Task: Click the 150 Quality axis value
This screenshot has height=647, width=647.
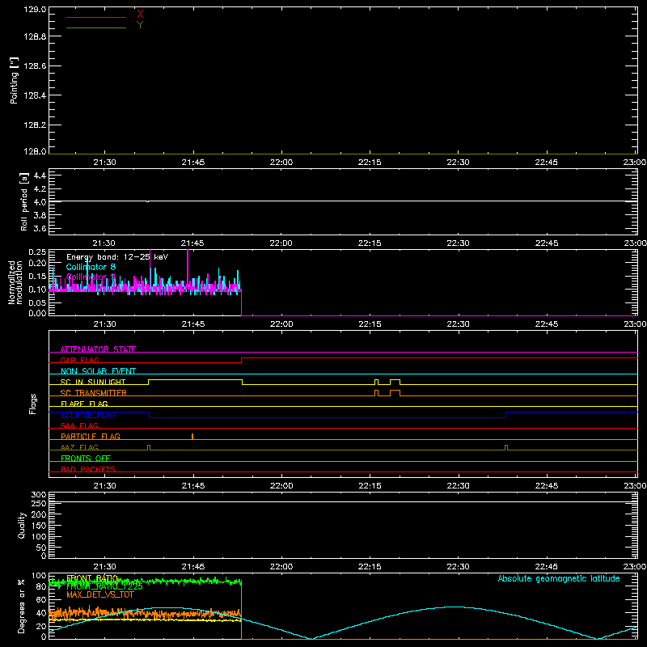Action: coord(39,526)
